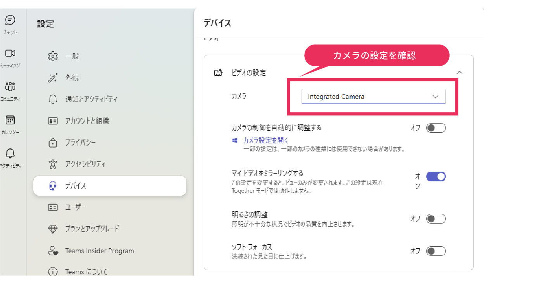Open アクセシビリティ settings page
The height and width of the screenshot is (298, 543).
click(x=85, y=164)
